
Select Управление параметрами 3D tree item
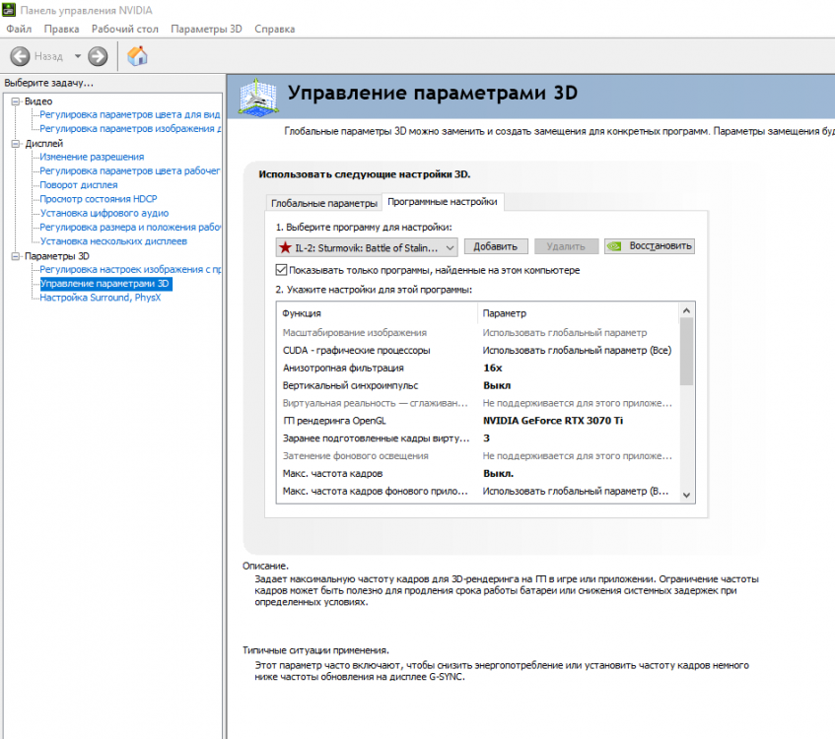tap(105, 283)
